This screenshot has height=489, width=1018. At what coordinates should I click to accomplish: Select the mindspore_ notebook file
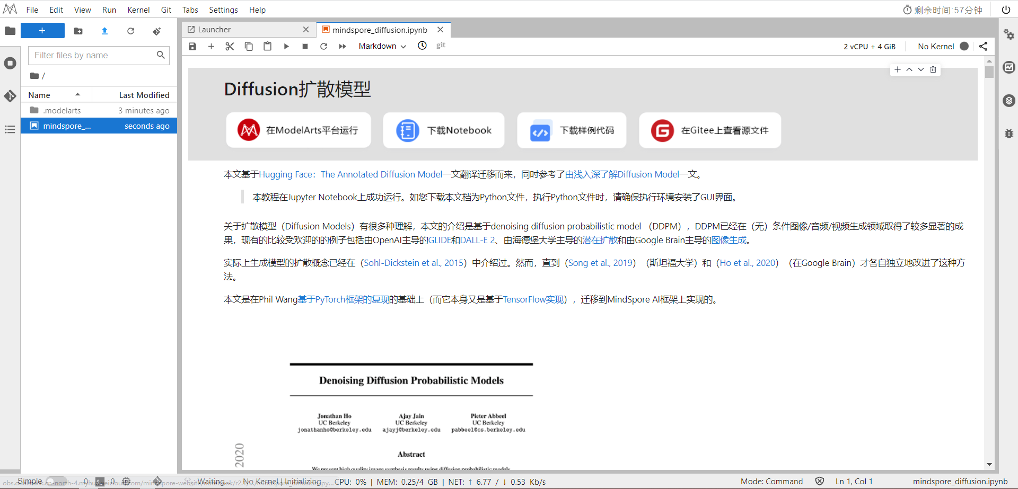99,126
